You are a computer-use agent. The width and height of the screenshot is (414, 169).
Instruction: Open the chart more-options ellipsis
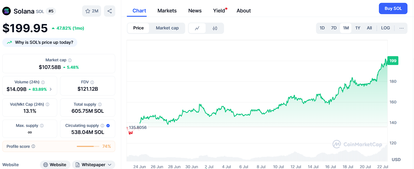point(401,28)
